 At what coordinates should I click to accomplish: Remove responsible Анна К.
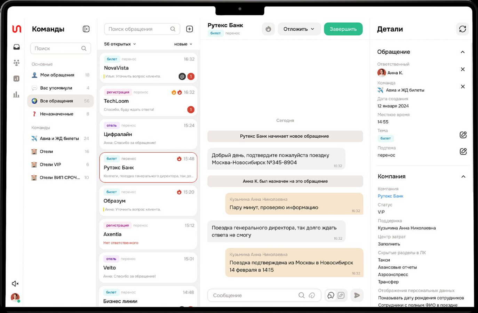(x=463, y=69)
